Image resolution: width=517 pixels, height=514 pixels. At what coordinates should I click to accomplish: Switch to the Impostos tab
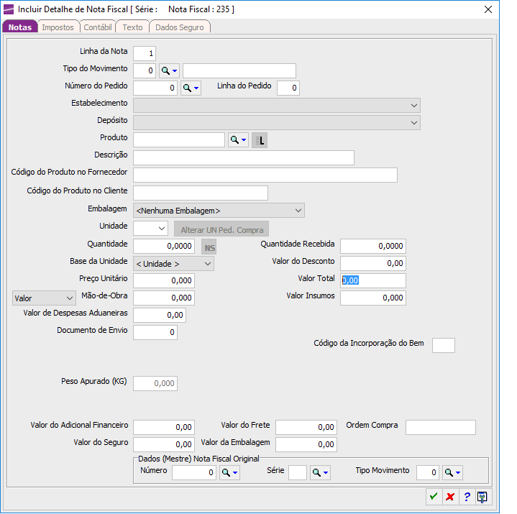(58, 27)
